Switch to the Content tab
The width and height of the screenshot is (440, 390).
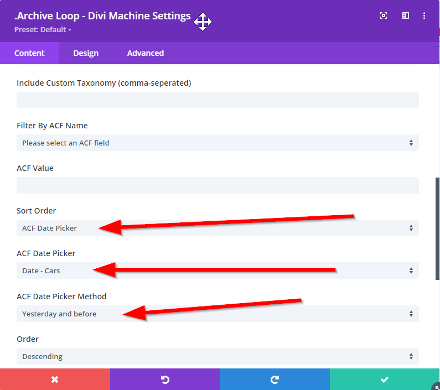tap(29, 53)
